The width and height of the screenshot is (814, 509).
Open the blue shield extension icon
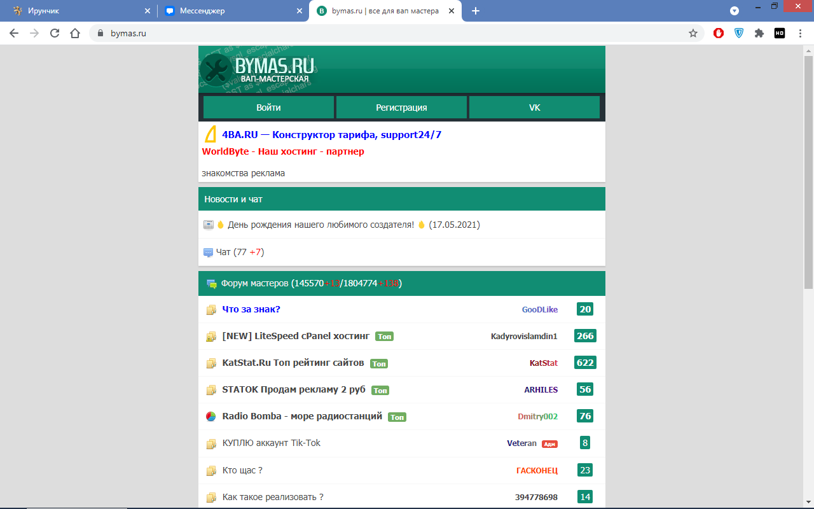(739, 33)
